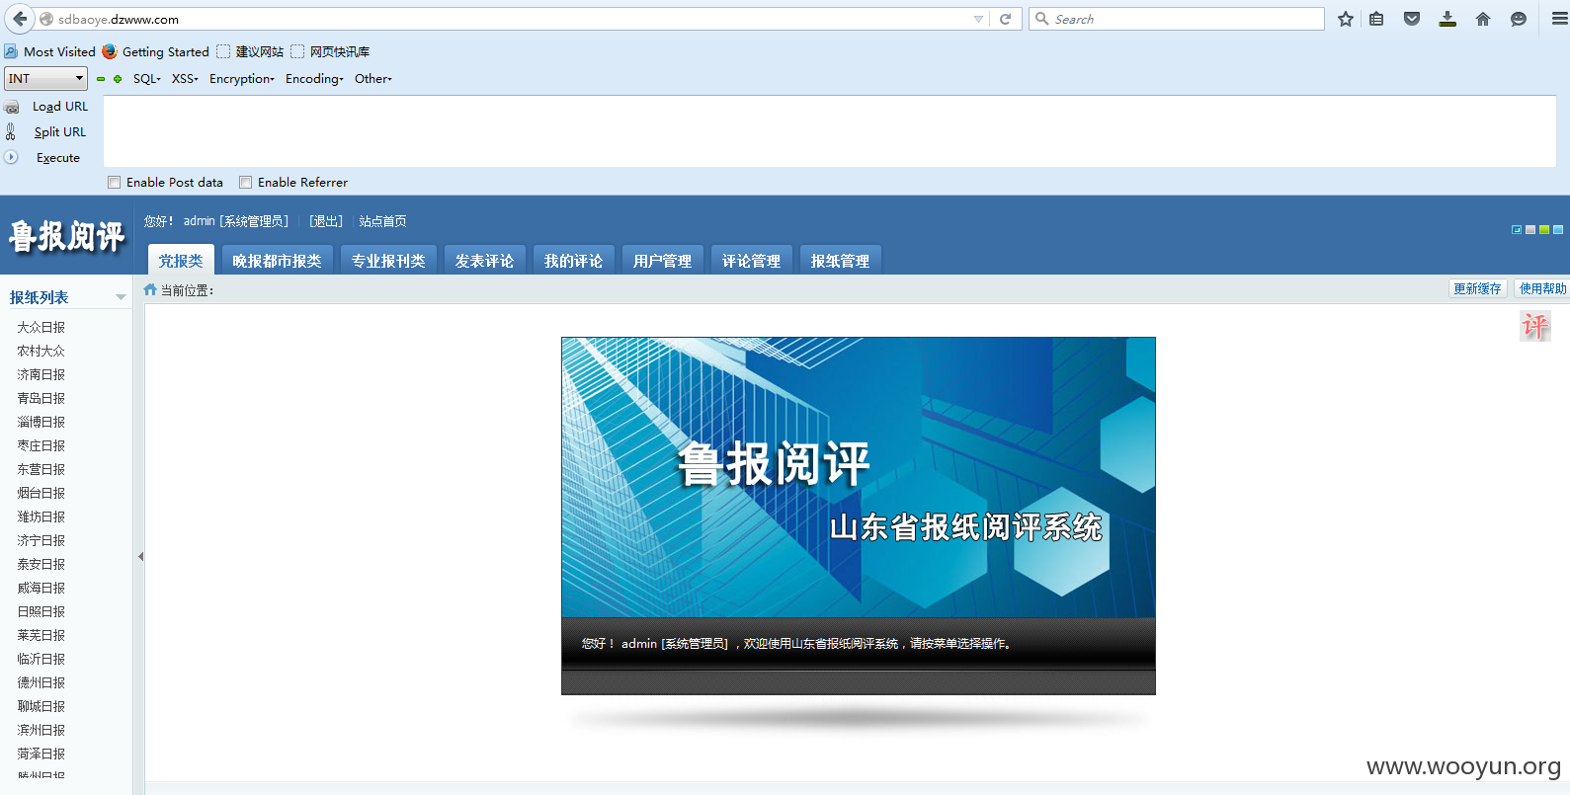Open the INT type dropdown
Viewport: 1570px width, 795px height.
click(x=45, y=78)
